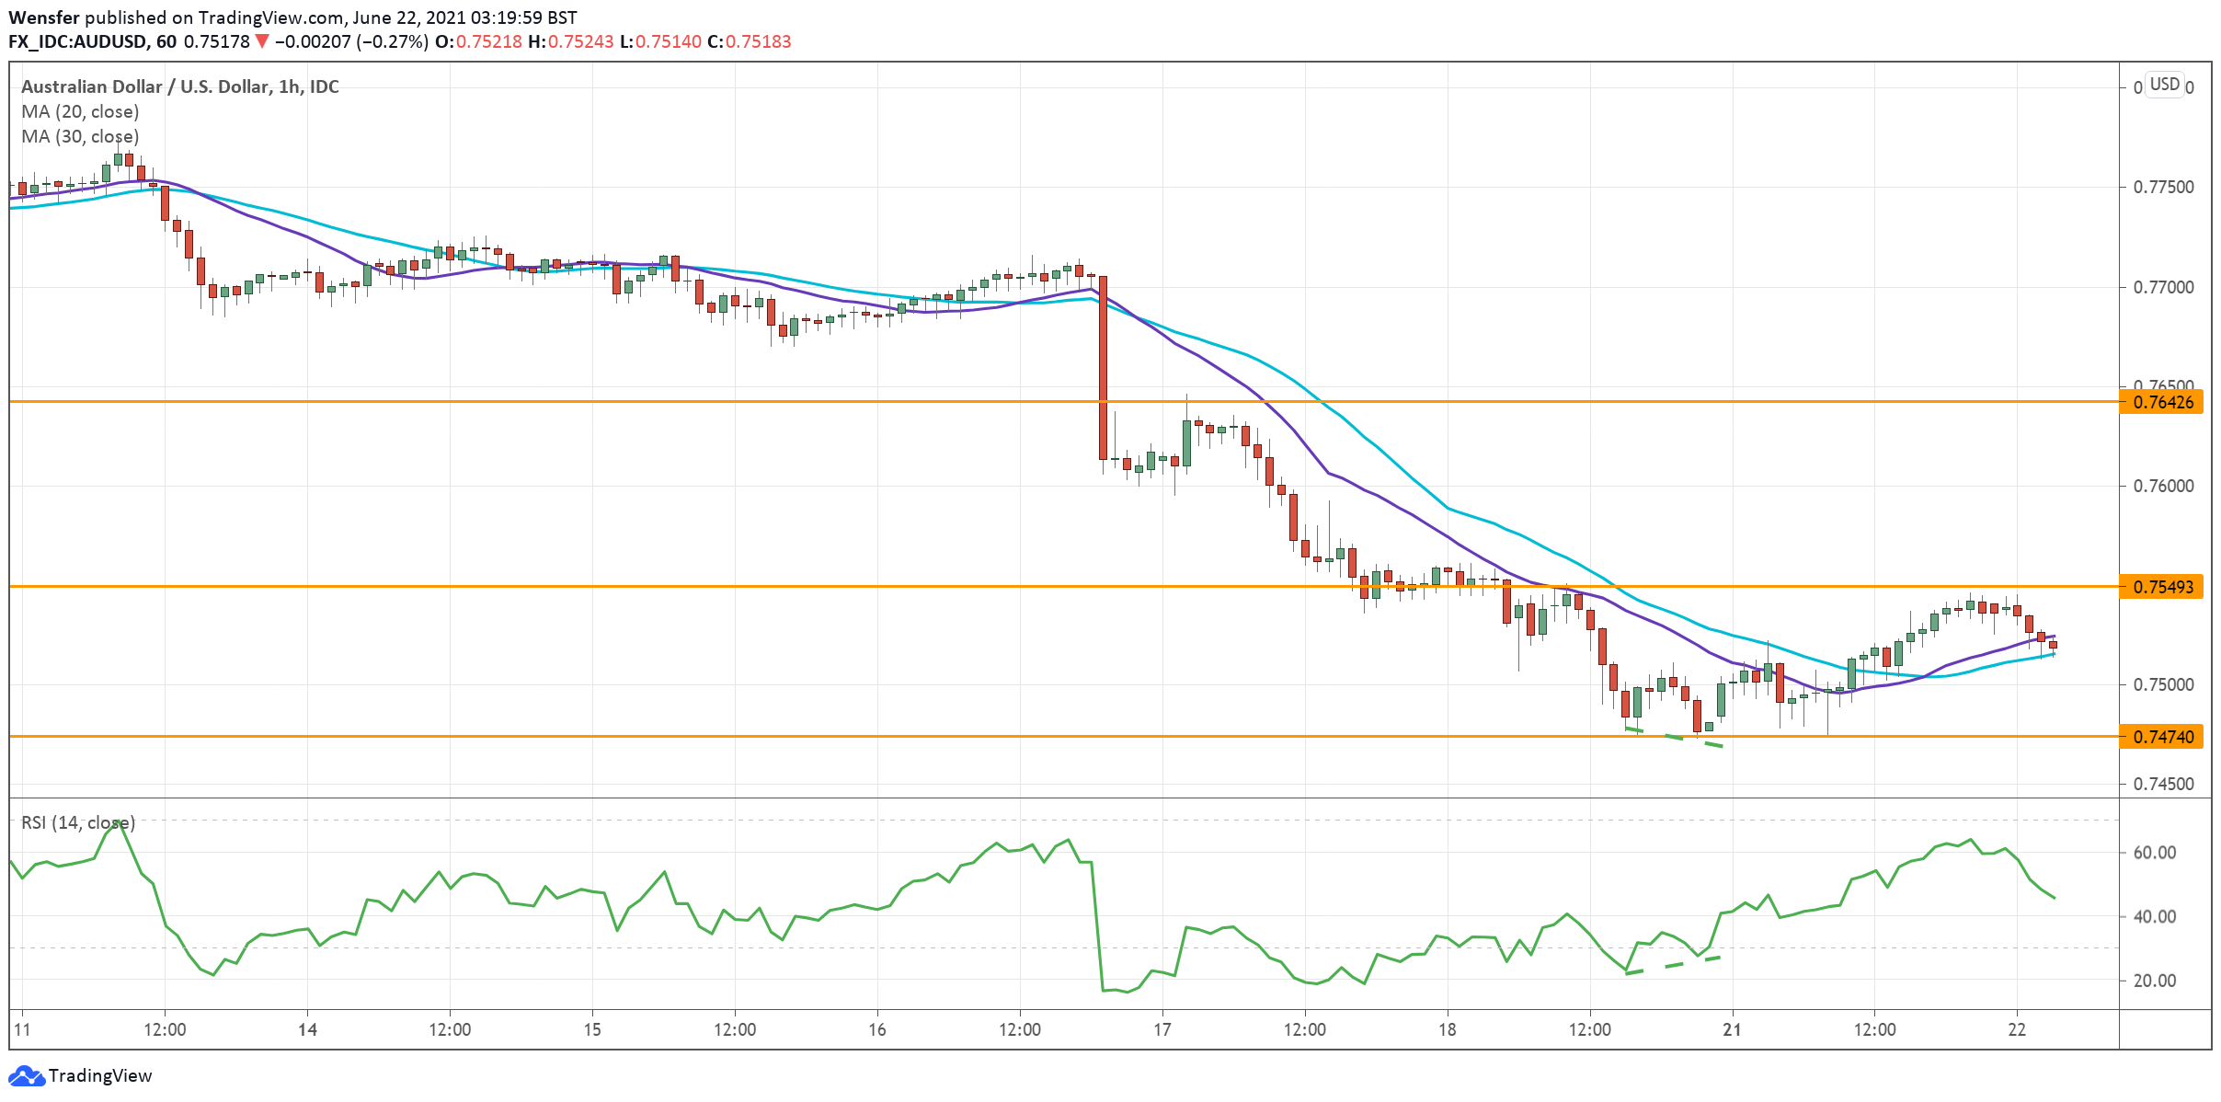2221x1102 pixels.
Task: Open the IDC exchange selector in chart title
Action: pos(326,87)
